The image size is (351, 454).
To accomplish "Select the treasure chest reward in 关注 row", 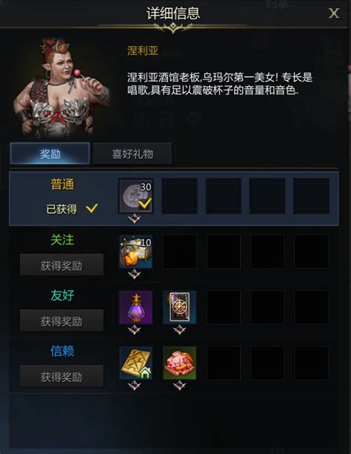I will click(136, 251).
